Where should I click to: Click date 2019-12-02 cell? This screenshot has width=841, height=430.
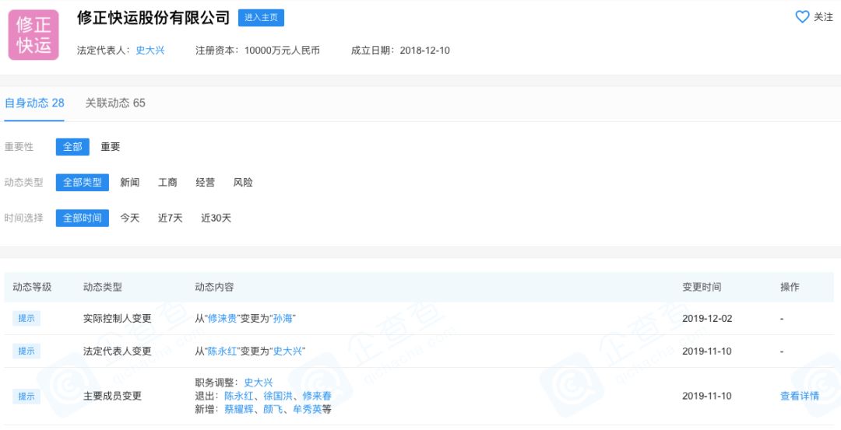click(x=707, y=319)
